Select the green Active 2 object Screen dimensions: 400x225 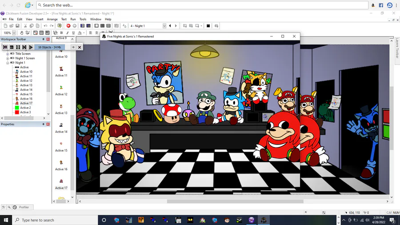coord(25,108)
